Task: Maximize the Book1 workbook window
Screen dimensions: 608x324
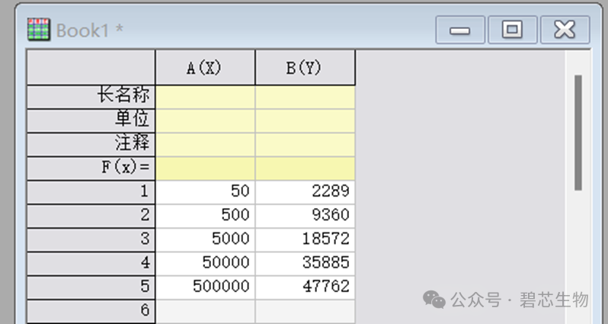Action: point(512,30)
